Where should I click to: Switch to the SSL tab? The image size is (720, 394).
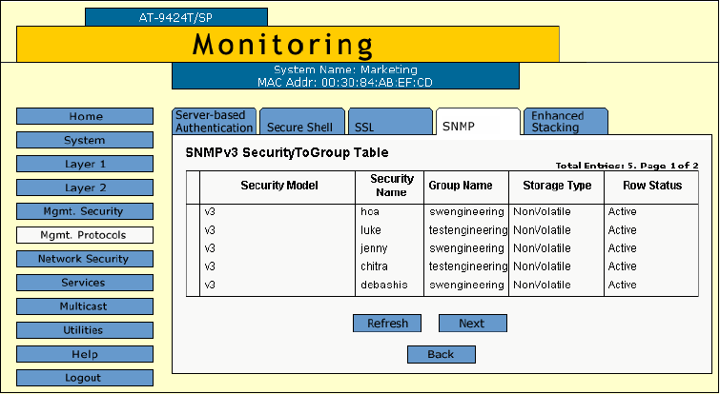click(390, 122)
